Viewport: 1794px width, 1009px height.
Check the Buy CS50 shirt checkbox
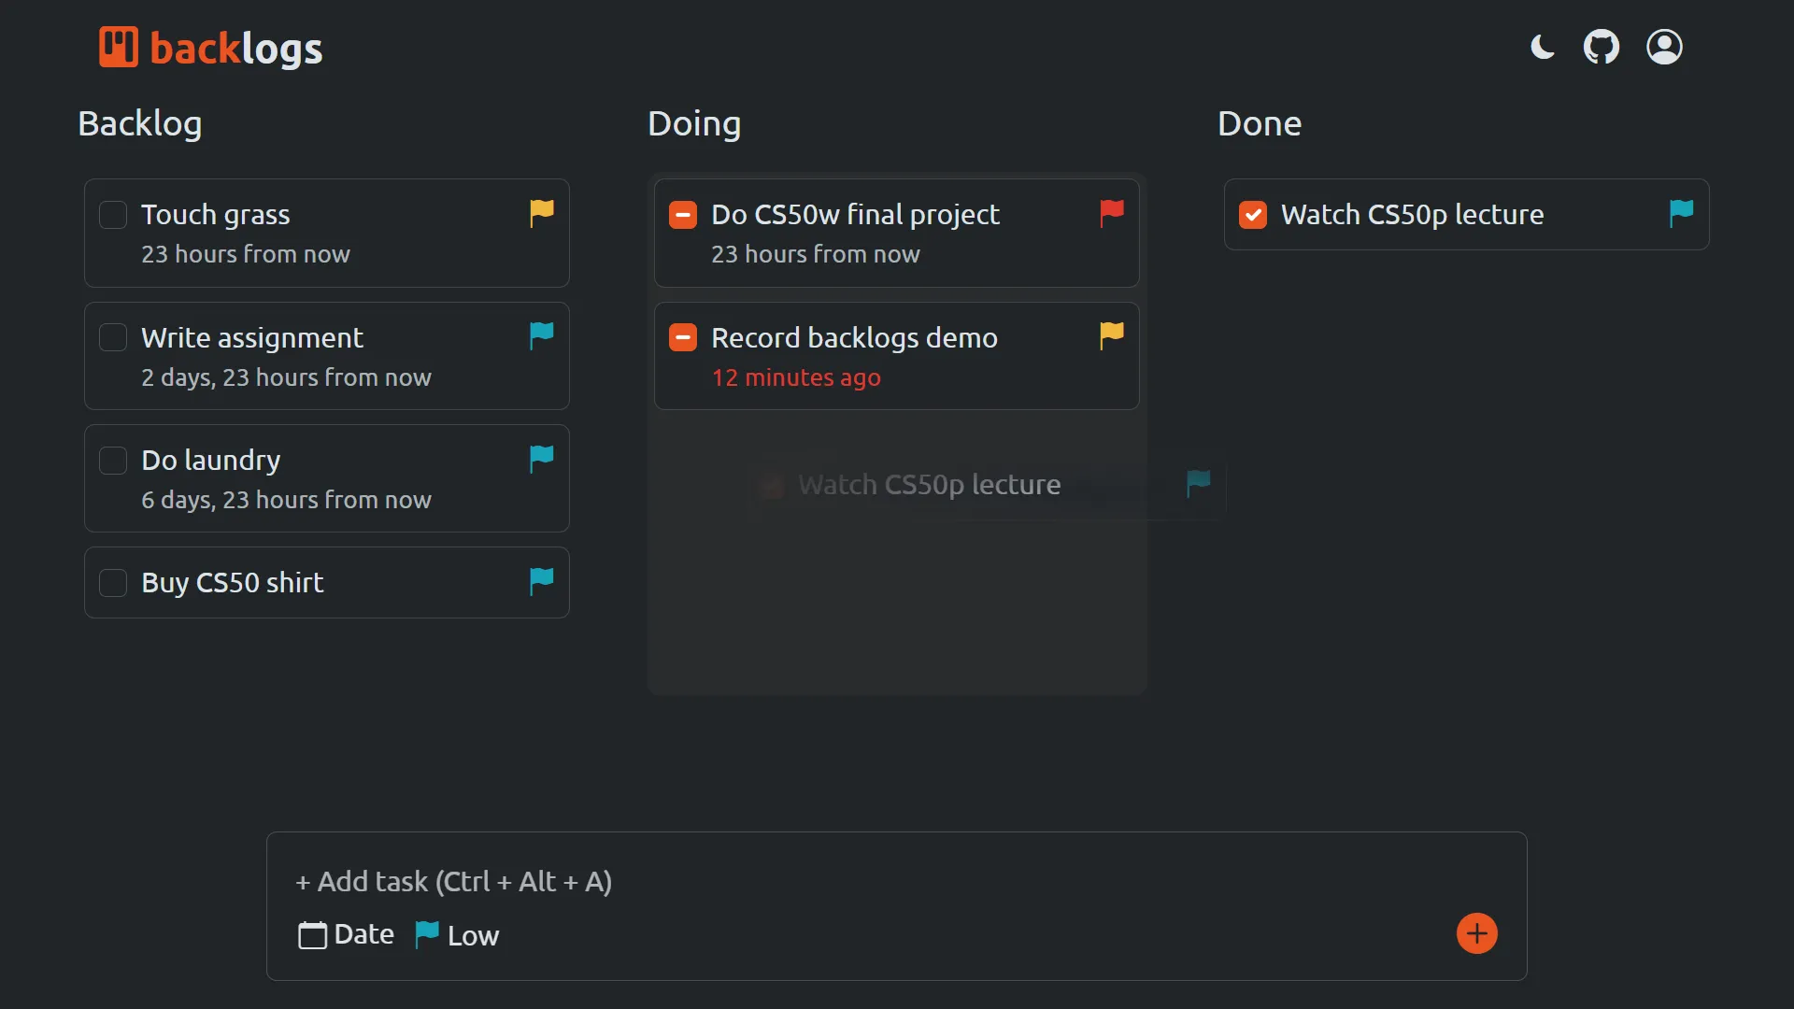click(x=113, y=582)
